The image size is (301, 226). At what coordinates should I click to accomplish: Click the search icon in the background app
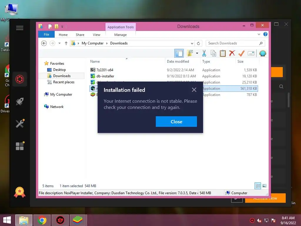tap(281, 87)
